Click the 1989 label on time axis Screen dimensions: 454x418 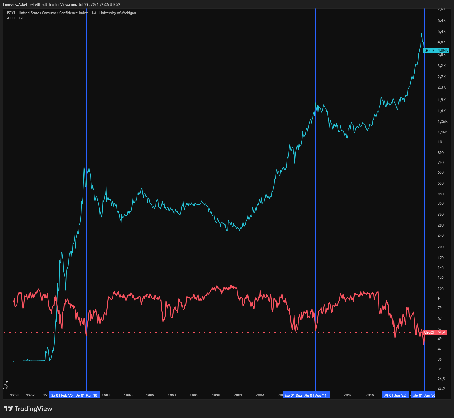[x=150, y=395]
